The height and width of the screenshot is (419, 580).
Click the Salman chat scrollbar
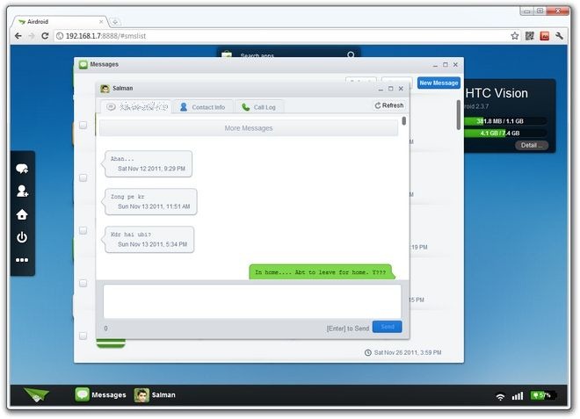[x=404, y=121]
